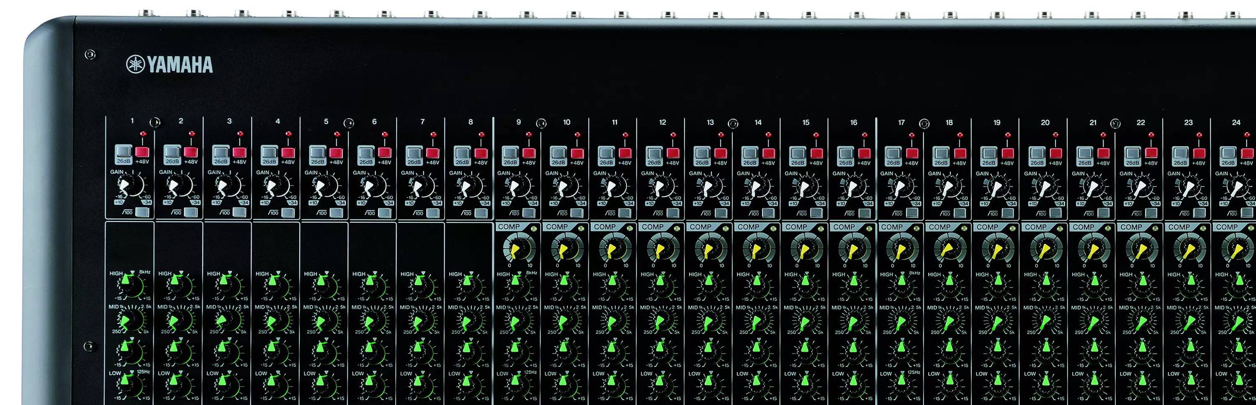This screenshot has width=1256, height=405.
Task: Toggle channel 5 26dB pad switch
Action: click(317, 152)
